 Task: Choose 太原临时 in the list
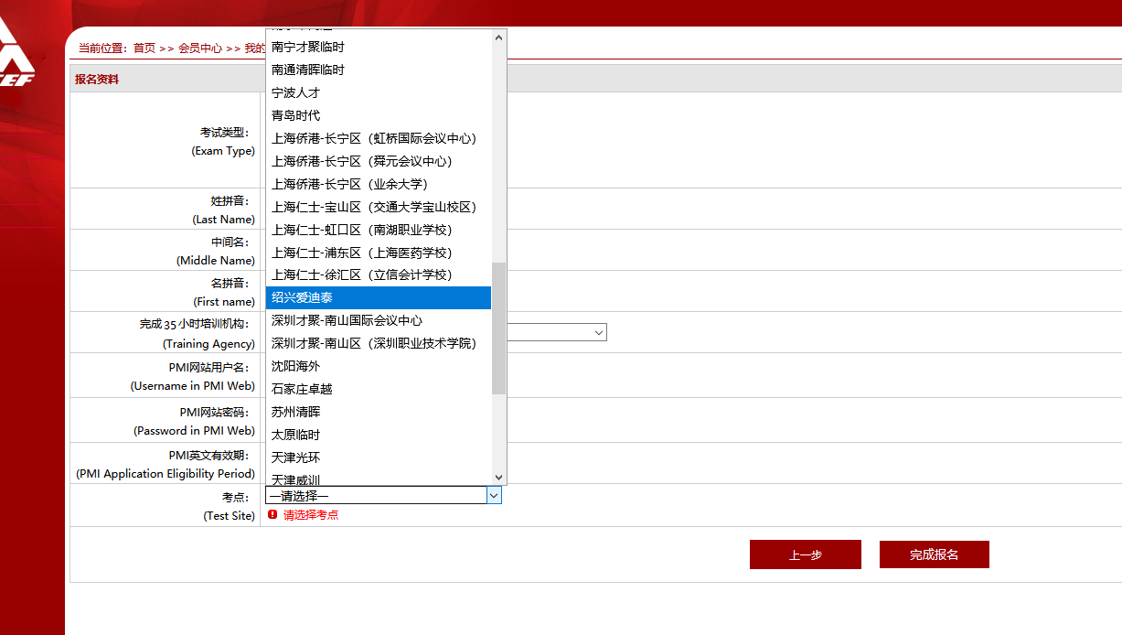378,435
